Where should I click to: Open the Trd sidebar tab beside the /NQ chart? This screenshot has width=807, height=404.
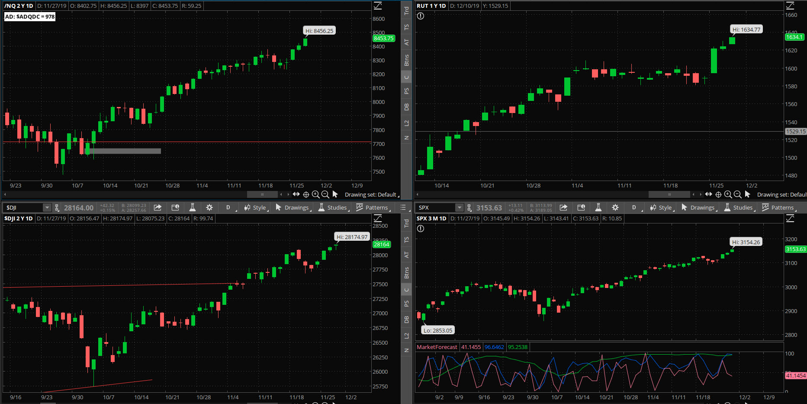click(x=406, y=11)
